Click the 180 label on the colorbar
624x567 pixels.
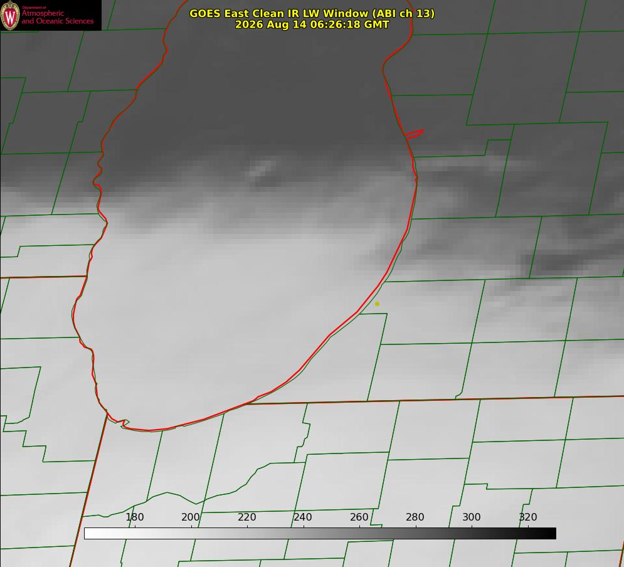[134, 517]
